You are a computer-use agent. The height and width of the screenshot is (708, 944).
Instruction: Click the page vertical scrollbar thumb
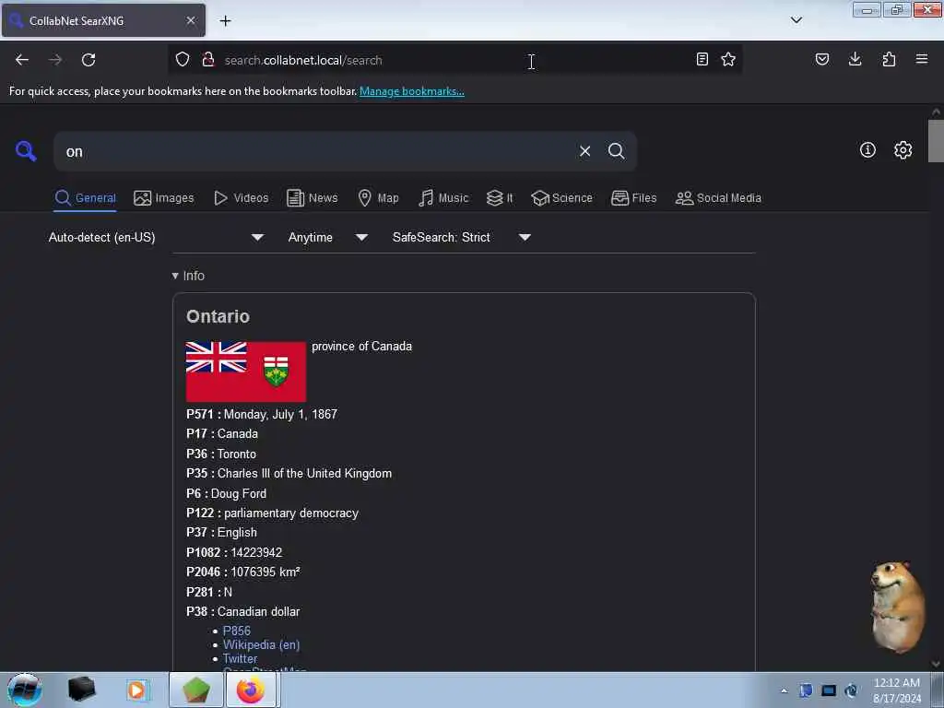(936, 141)
